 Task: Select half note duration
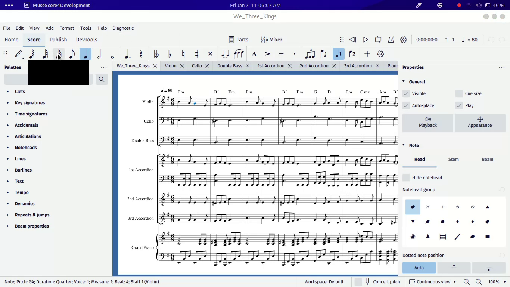[99, 54]
